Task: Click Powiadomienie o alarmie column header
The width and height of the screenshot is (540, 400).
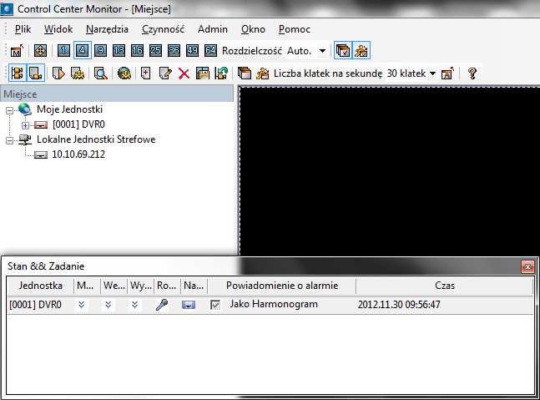Action: click(x=282, y=286)
